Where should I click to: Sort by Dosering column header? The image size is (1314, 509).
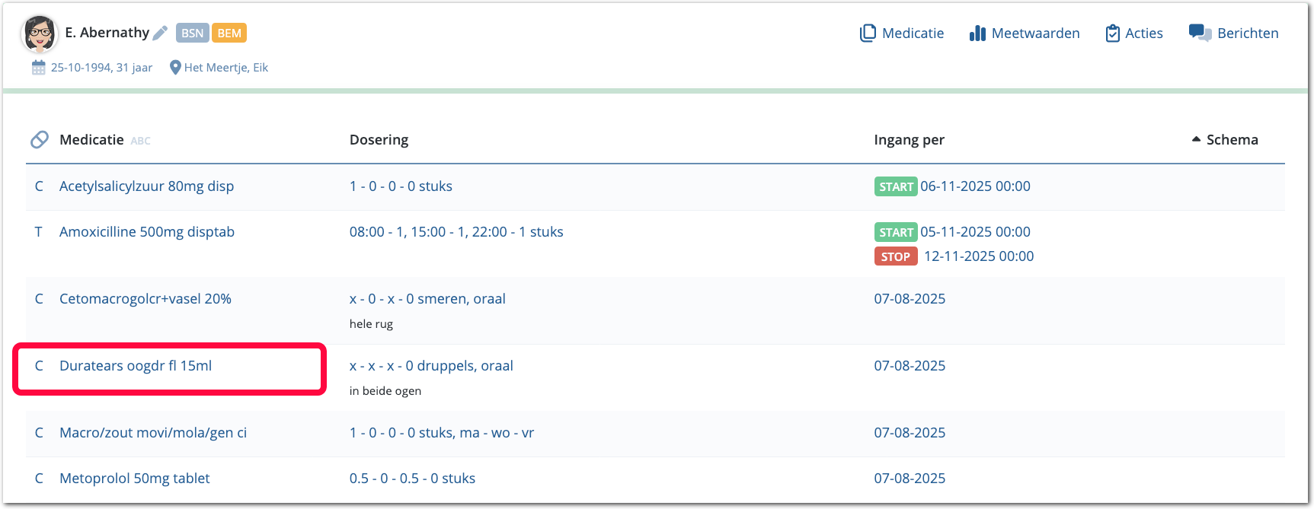pyautogui.click(x=379, y=140)
